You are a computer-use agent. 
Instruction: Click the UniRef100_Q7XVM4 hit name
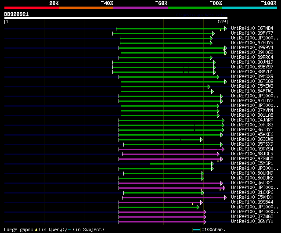point(252,111)
